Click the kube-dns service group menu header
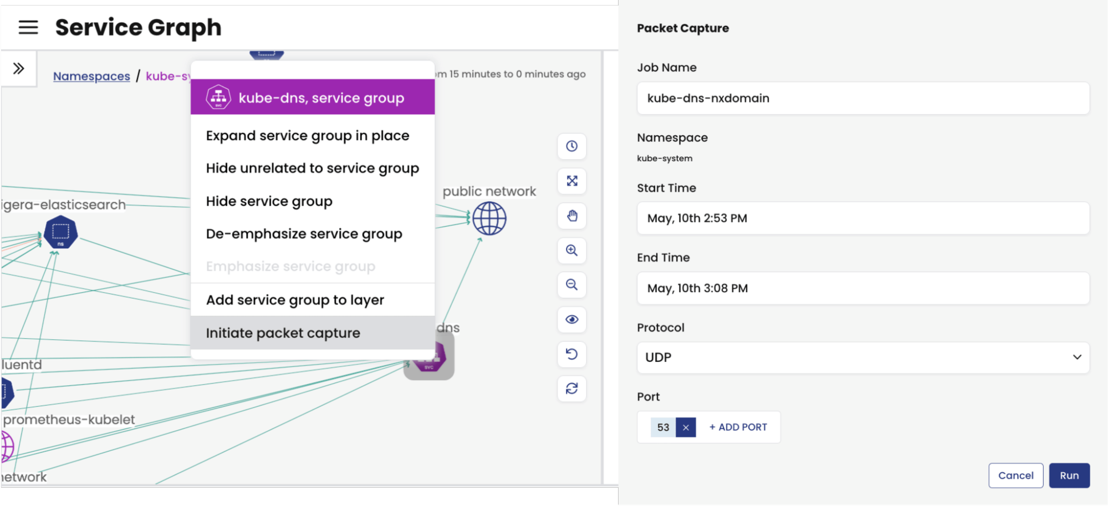Viewport: 1108px width, 506px height. [x=313, y=98]
